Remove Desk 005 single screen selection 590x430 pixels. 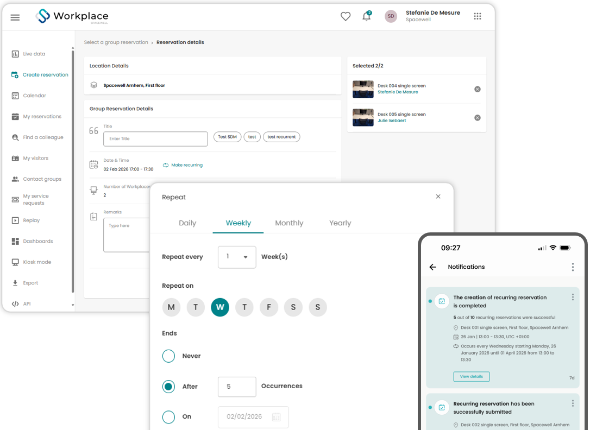[478, 118]
